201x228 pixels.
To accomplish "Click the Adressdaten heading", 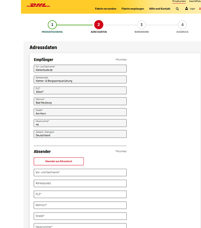I will point(43,47).
